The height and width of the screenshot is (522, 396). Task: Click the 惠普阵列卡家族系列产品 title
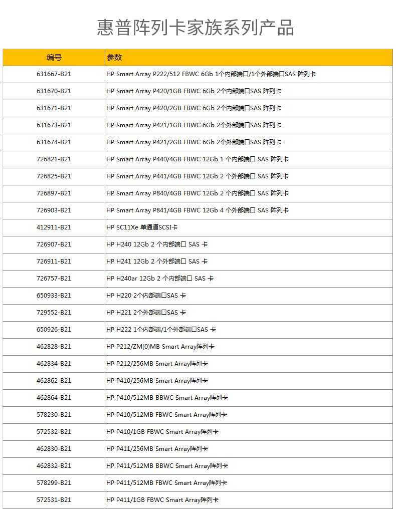[x=195, y=28]
